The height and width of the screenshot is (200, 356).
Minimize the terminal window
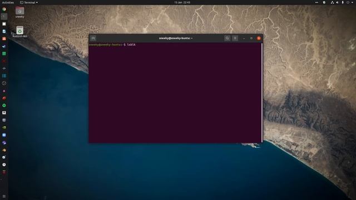(244, 38)
